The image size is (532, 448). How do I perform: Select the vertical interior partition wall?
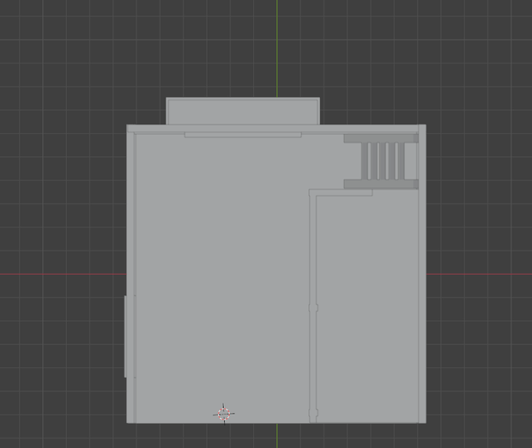pos(313,307)
